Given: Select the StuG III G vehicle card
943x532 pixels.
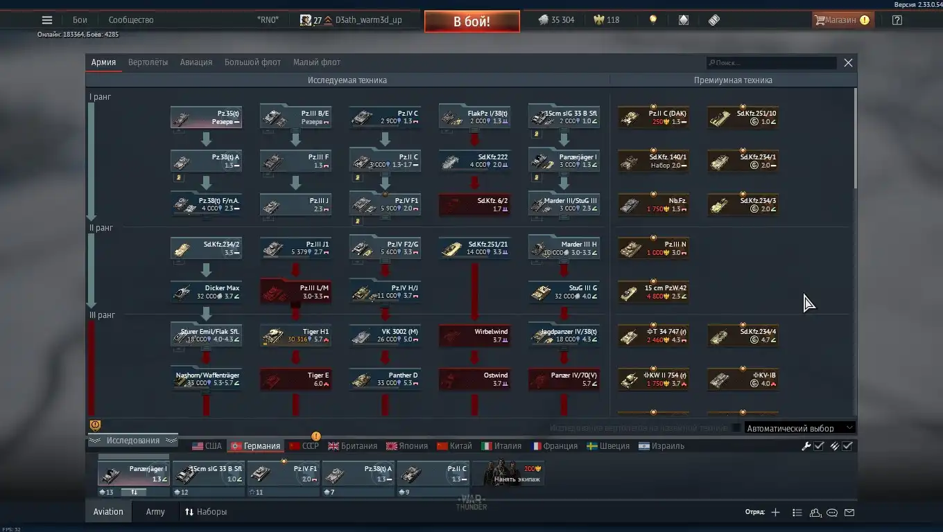Looking at the screenshot, I should click(x=564, y=292).
